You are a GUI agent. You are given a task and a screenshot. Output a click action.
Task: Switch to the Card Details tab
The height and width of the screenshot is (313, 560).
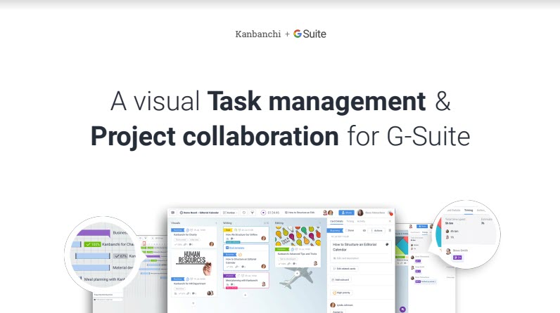[x=336, y=222]
